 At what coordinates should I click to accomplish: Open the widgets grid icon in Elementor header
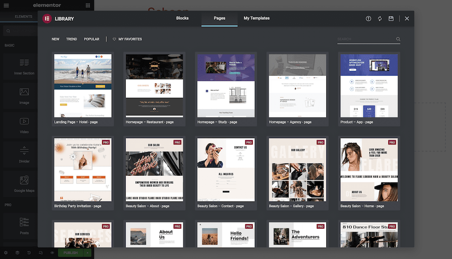point(88,5)
